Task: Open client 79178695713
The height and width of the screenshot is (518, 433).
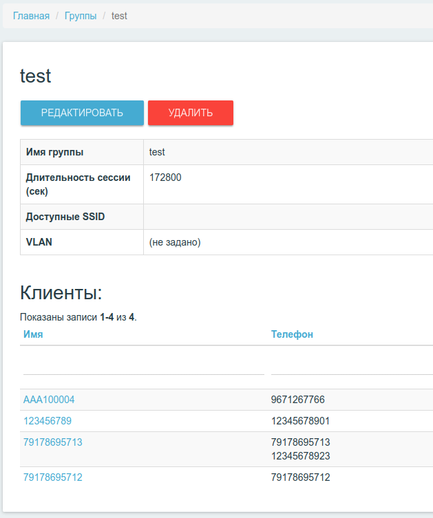Action: coord(52,442)
